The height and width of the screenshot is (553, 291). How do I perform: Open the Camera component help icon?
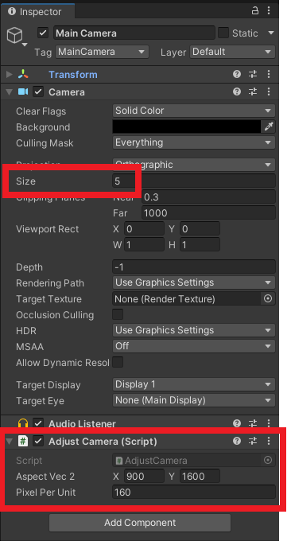click(237, 92)
